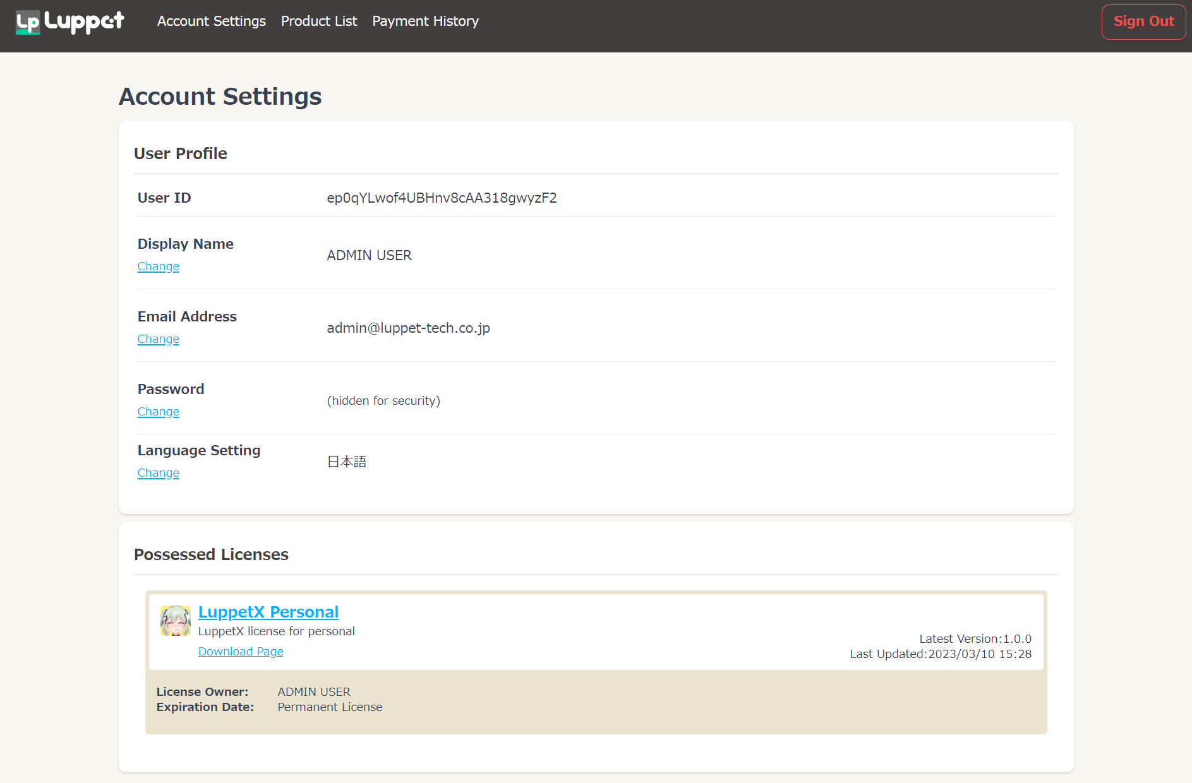
Task: Open the Download Page link
Action: click(240, 651)
